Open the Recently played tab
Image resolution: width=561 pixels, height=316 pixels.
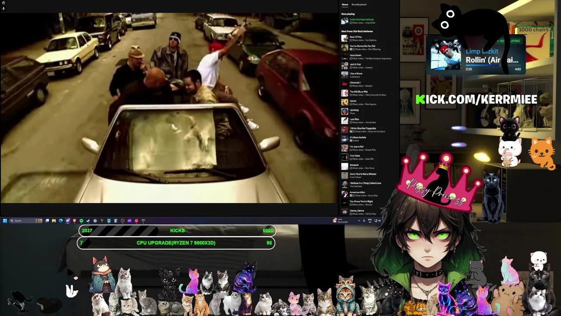[359, 4]
